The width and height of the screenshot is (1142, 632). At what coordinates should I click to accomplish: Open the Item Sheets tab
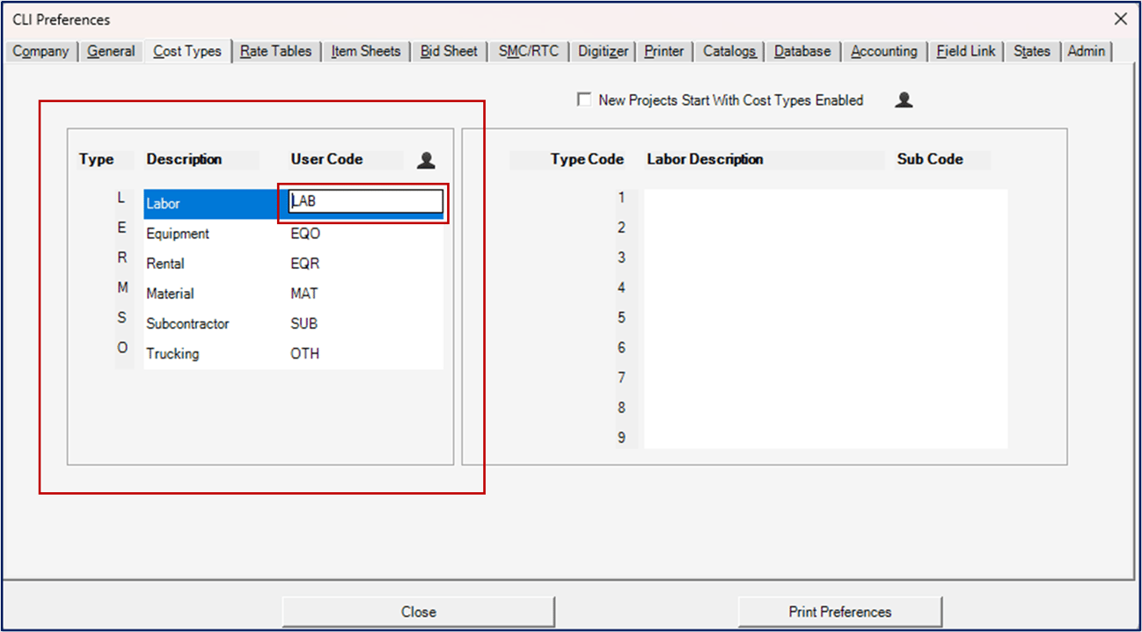(x=366, y=51)
